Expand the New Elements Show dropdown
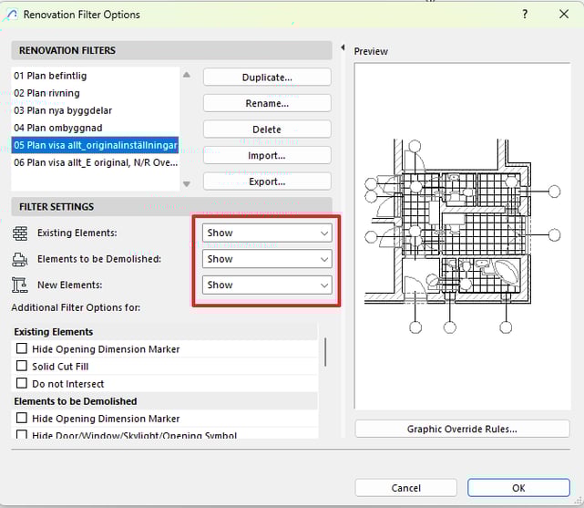 (x=267, y=285)
